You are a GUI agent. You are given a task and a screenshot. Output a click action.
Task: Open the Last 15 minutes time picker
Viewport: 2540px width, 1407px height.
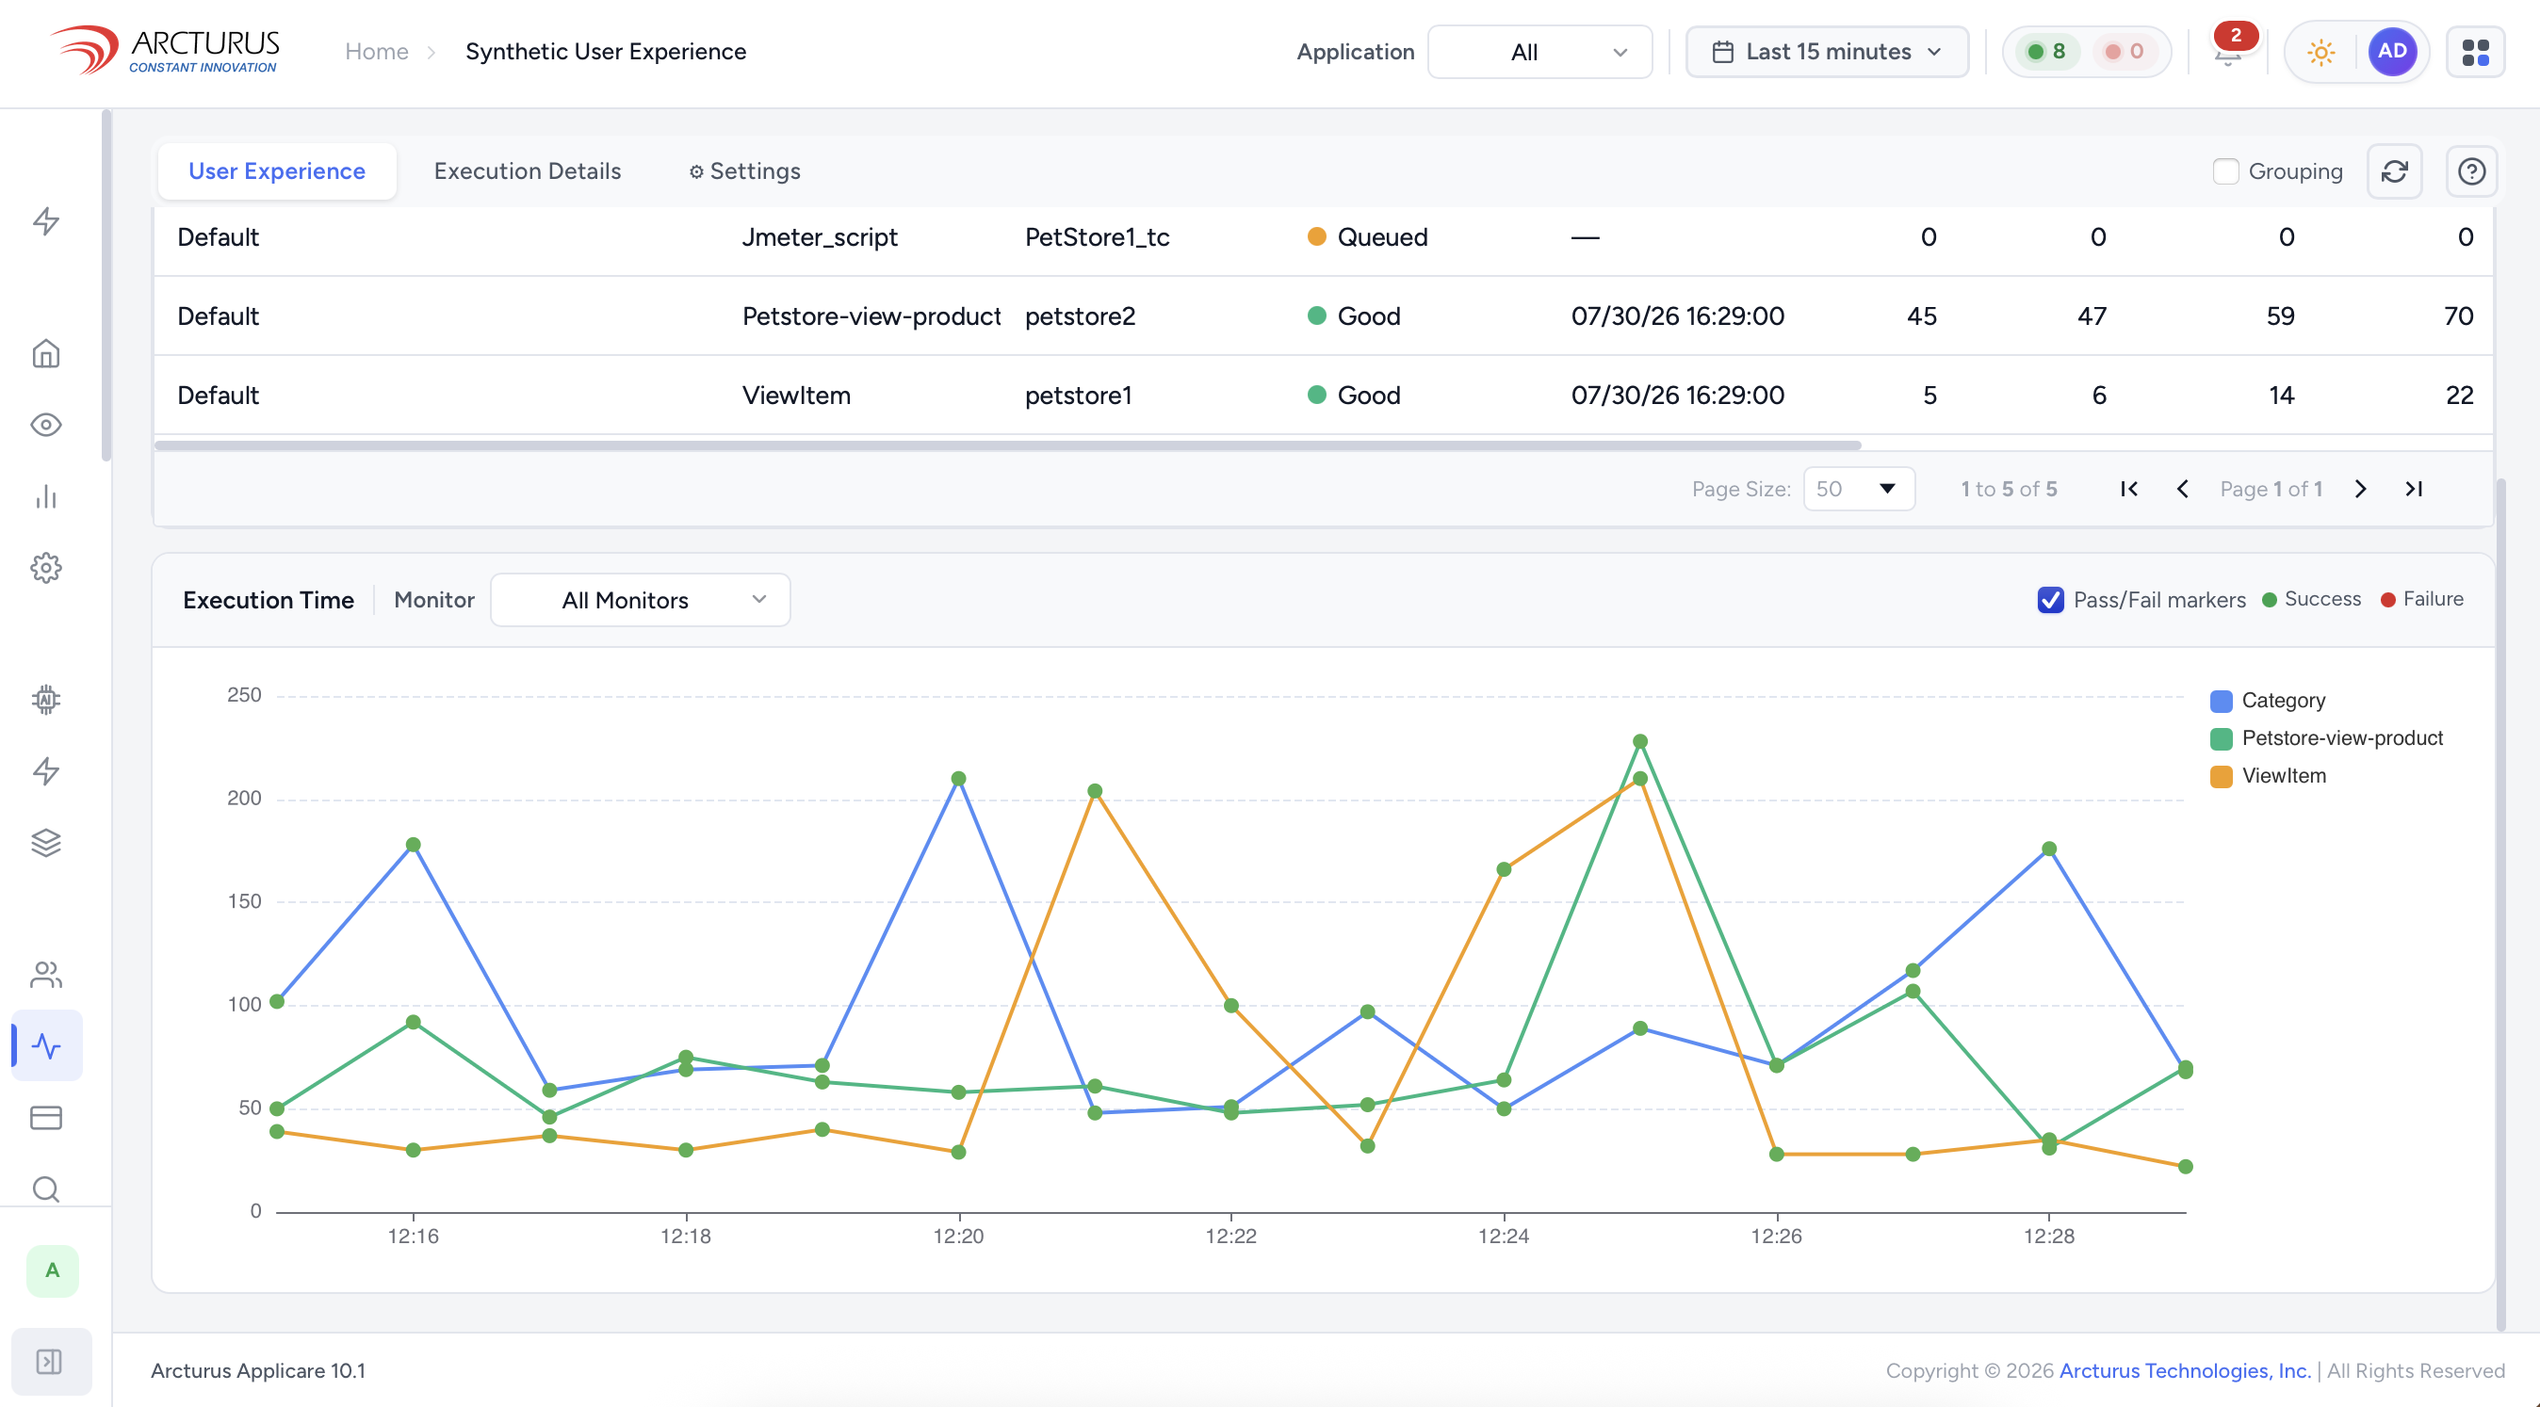[1827, 51]
